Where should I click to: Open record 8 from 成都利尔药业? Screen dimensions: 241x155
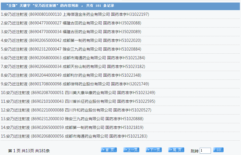coord(71,75)
